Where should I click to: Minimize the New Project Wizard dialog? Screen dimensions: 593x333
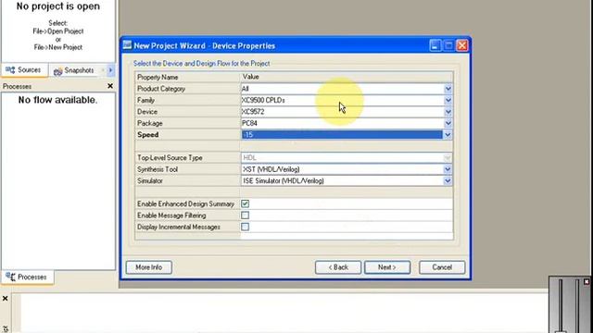click(435, 45)
